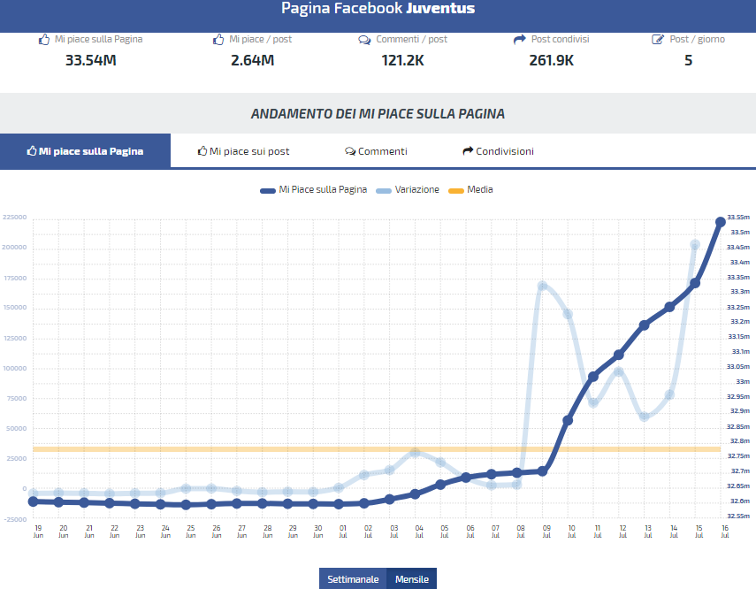Image resolution: width=756 pixels, height=589 pixels.
Task: Click the 261.9K shared posts value
Action: pos(551,60)
